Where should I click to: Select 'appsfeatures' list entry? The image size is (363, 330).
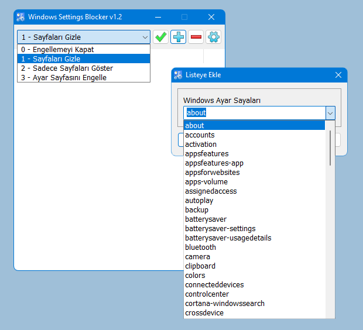point(255,154)
